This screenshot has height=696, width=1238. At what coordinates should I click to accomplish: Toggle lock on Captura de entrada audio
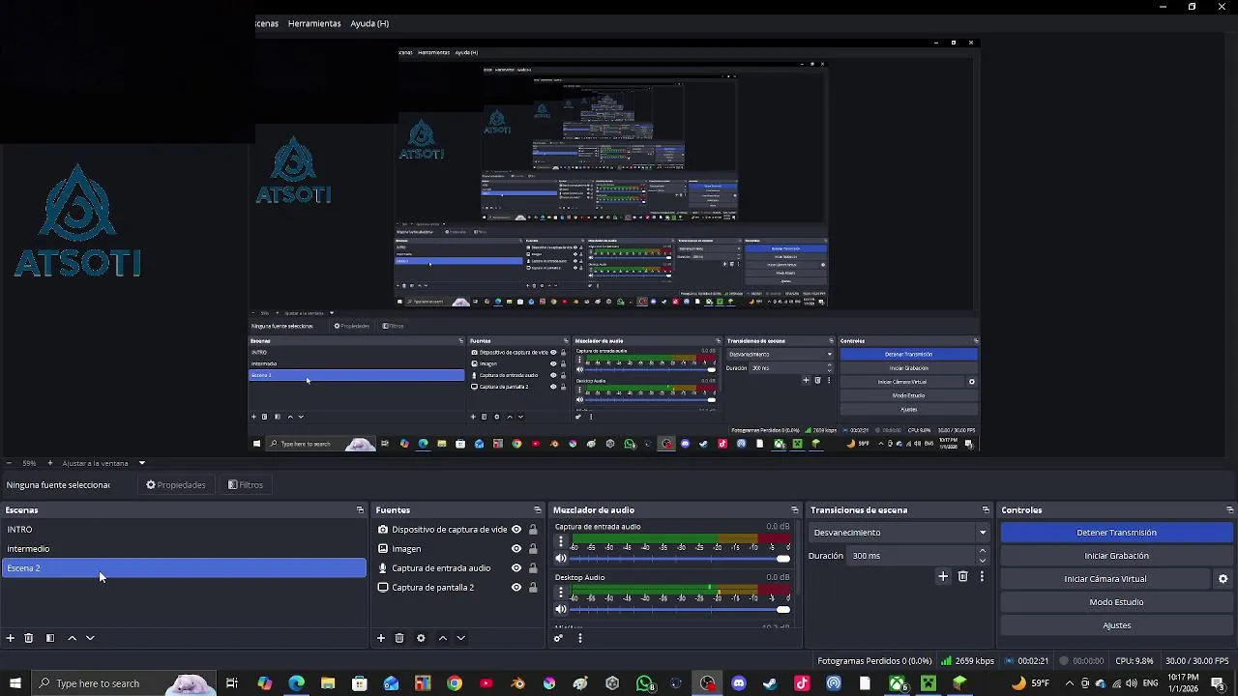click(x=533, y=568)
